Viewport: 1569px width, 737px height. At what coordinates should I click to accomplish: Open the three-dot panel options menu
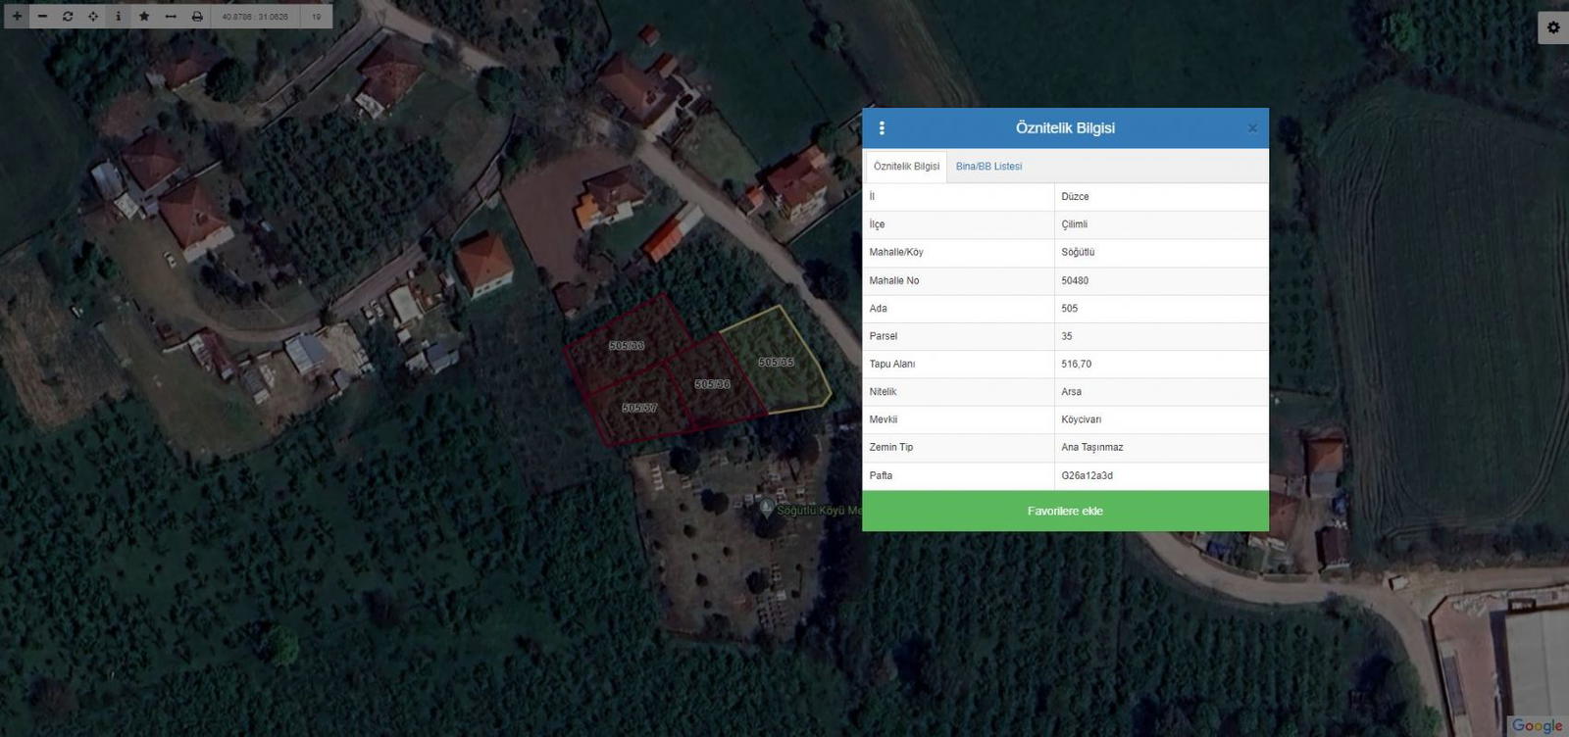click(x=882, y=128)
